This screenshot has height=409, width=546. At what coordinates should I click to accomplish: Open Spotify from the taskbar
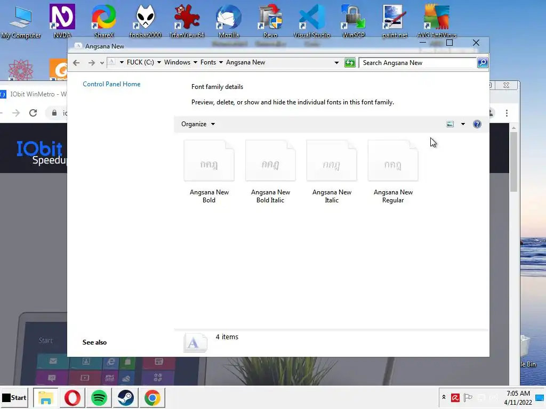click(x=99, y=397)
